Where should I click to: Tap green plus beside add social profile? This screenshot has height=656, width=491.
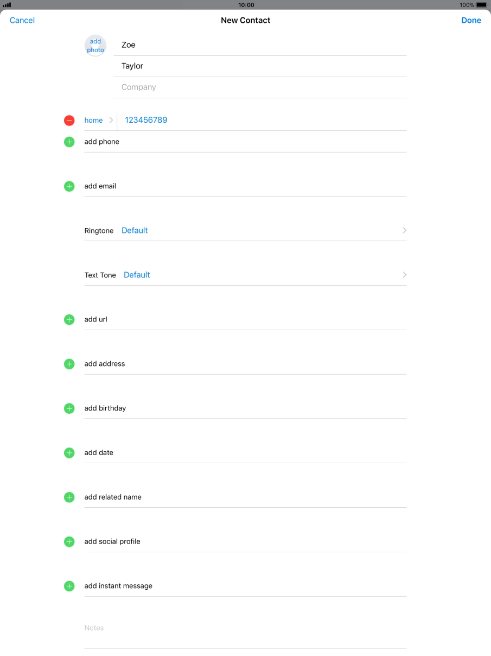click(69, 542)
